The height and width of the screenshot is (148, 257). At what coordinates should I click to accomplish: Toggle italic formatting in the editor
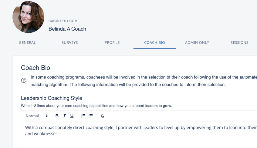tap(64, 116)
